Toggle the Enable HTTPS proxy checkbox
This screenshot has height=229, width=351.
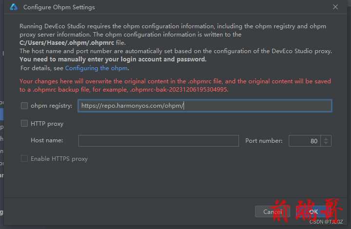(x=24, y=158)
